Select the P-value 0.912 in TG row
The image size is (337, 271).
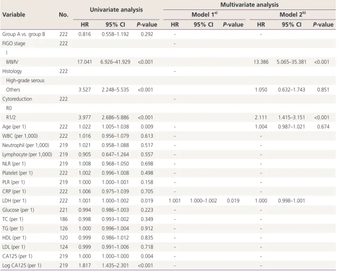click(x=147, y=228)
